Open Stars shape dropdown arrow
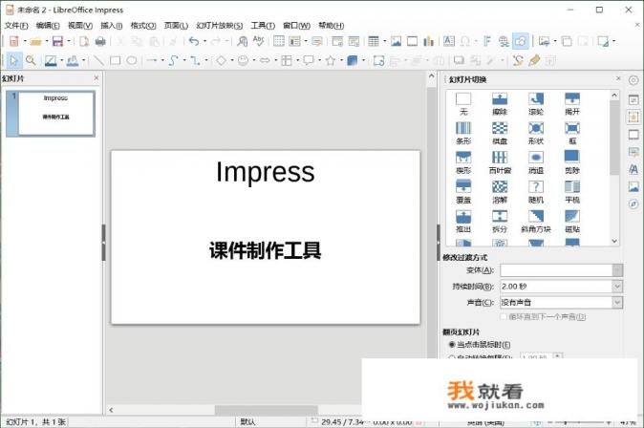 pyautogui.click(x=341, y=61)
